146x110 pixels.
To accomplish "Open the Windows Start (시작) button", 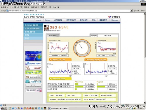I will pos(4,108).
